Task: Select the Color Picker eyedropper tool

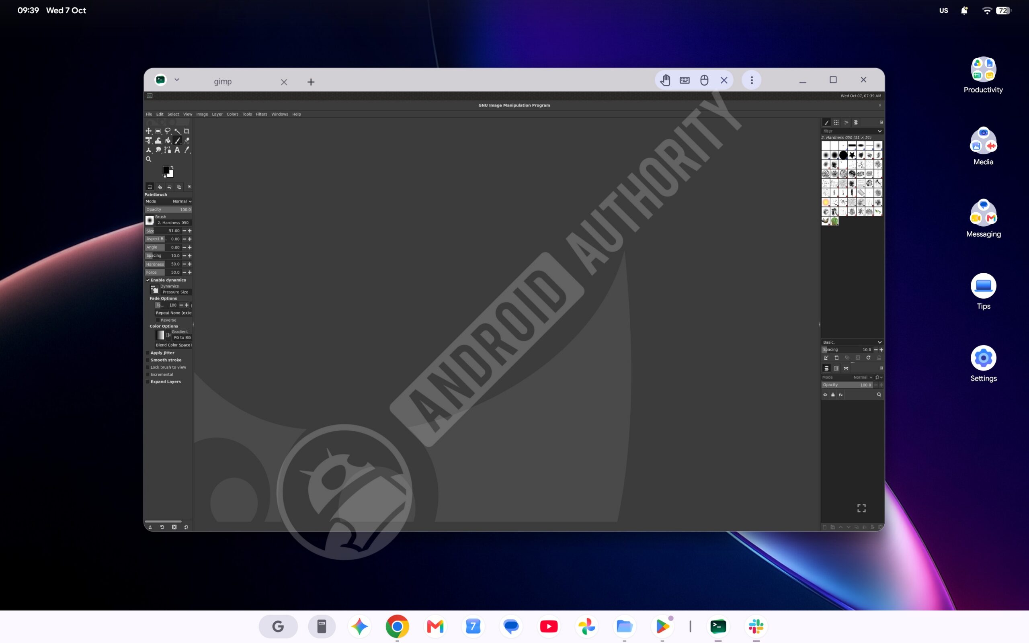Action: (186, 149)
